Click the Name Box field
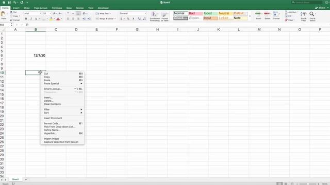The image size is (330, 185). [x=5, y=25]
